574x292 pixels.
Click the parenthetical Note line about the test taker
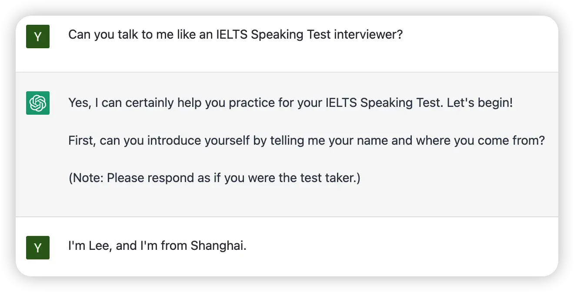(x=214, y=178)
